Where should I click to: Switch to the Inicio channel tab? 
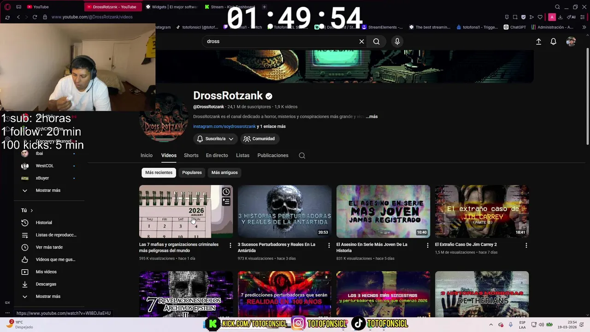[147, 155]
